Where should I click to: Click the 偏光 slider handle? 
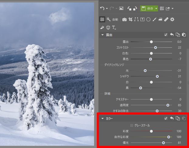(163, 143)
